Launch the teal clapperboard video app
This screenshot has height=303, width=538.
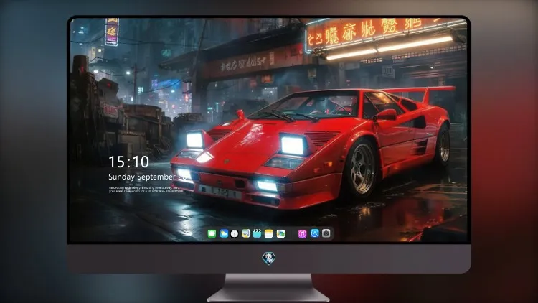(x=257, y=233)
